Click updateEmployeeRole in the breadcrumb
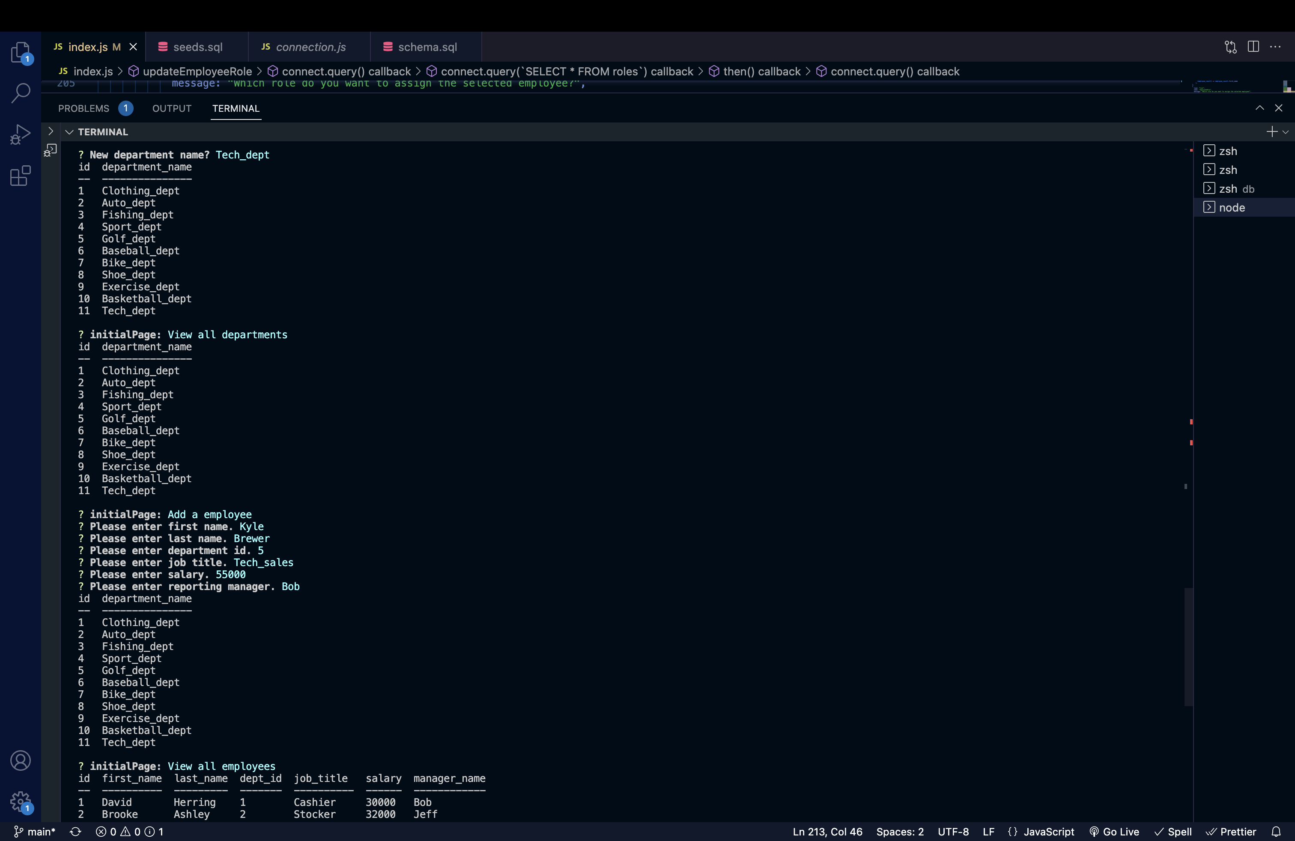Viewport: 1295px width, 841px height. [197, 71]
